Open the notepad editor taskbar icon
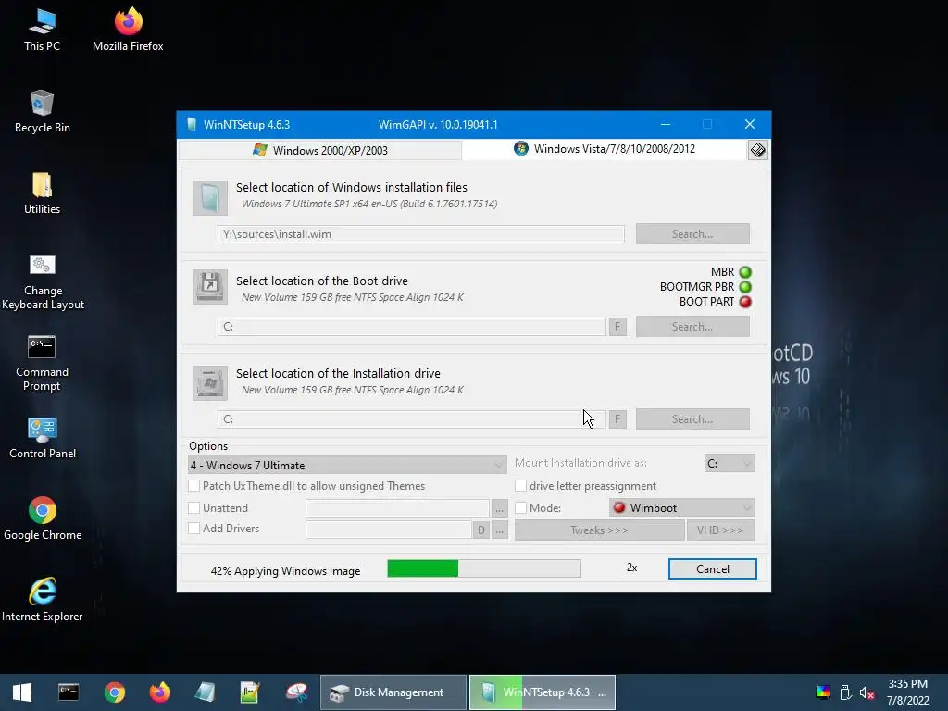 (x=250, y=692)
